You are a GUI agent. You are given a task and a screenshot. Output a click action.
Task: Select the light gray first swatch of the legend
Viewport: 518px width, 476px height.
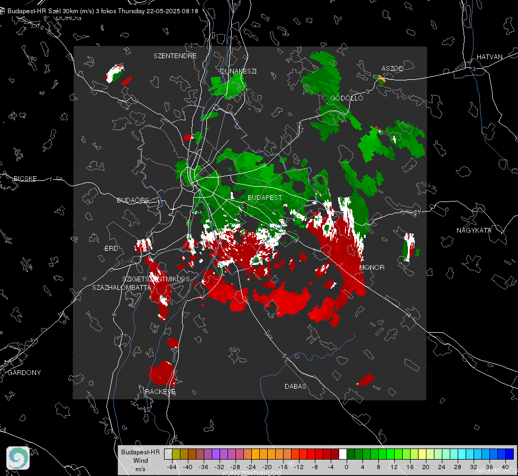(168, 454)
